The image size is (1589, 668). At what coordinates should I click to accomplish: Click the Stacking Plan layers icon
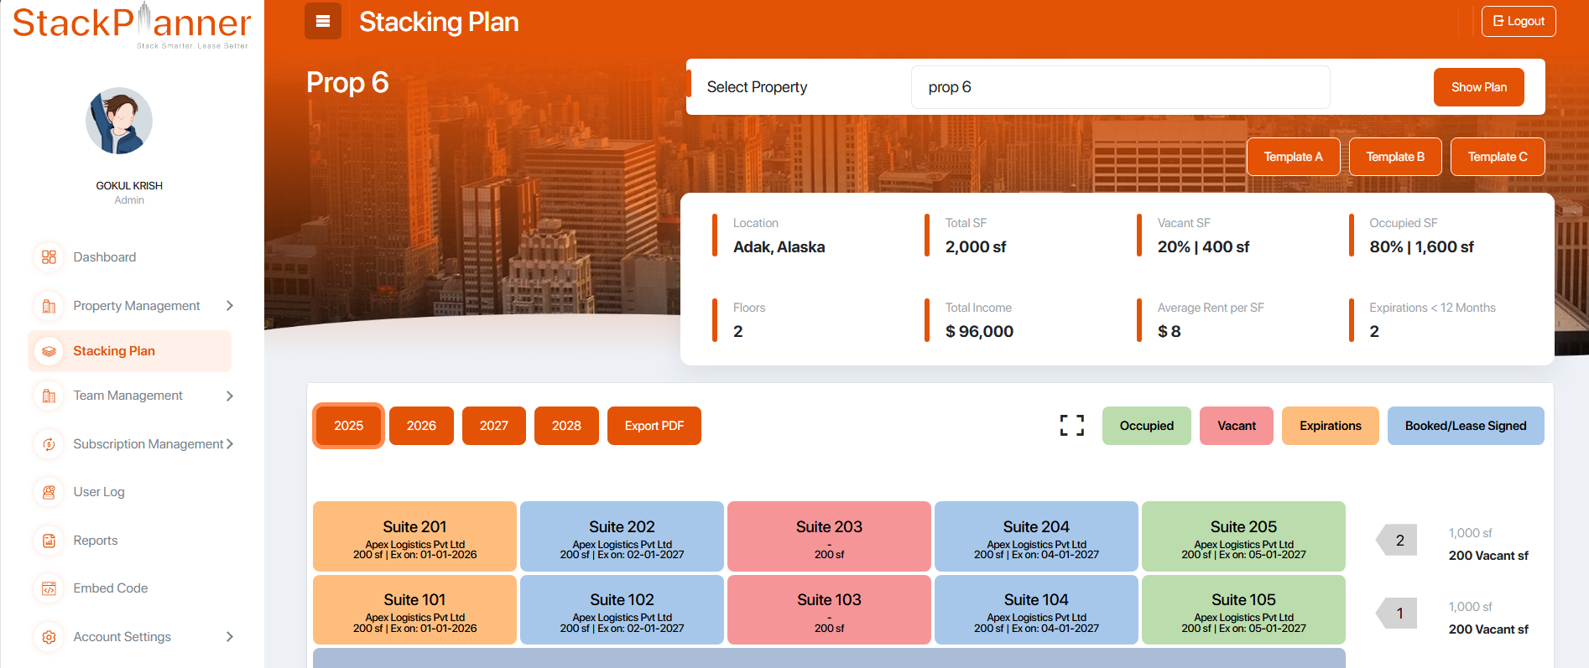(49, 351)
